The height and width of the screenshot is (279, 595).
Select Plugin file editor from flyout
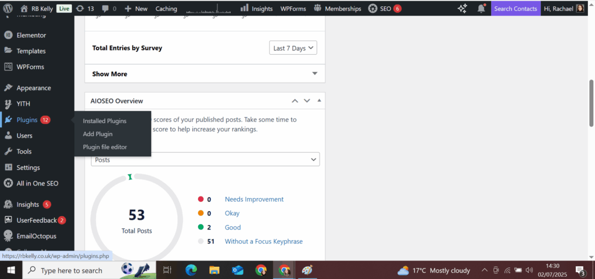(105, 147)
